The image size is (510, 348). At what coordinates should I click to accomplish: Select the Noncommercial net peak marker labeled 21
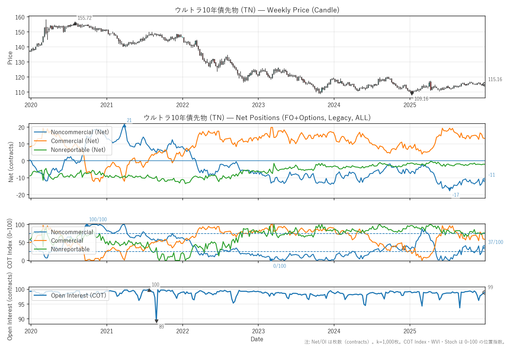coord(124,125)
